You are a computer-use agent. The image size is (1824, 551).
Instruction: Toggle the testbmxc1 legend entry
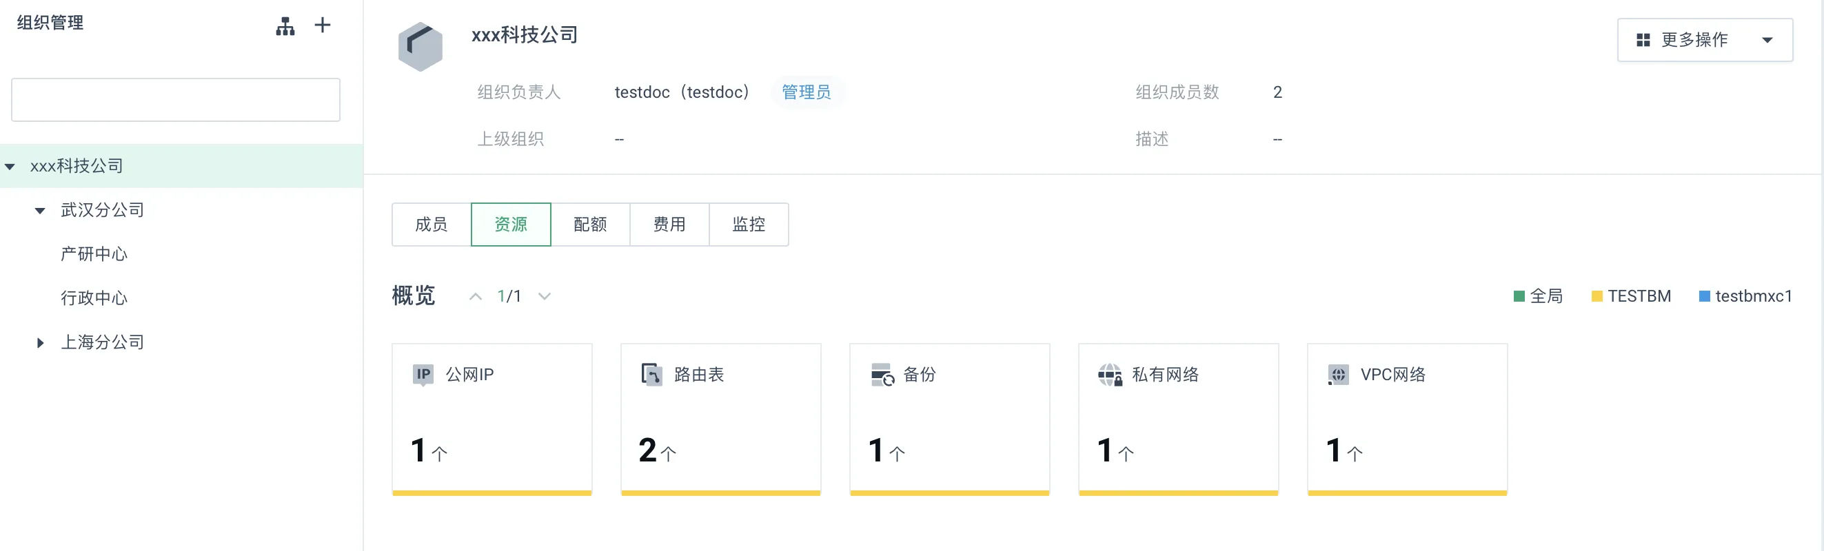pos(1745,296)
